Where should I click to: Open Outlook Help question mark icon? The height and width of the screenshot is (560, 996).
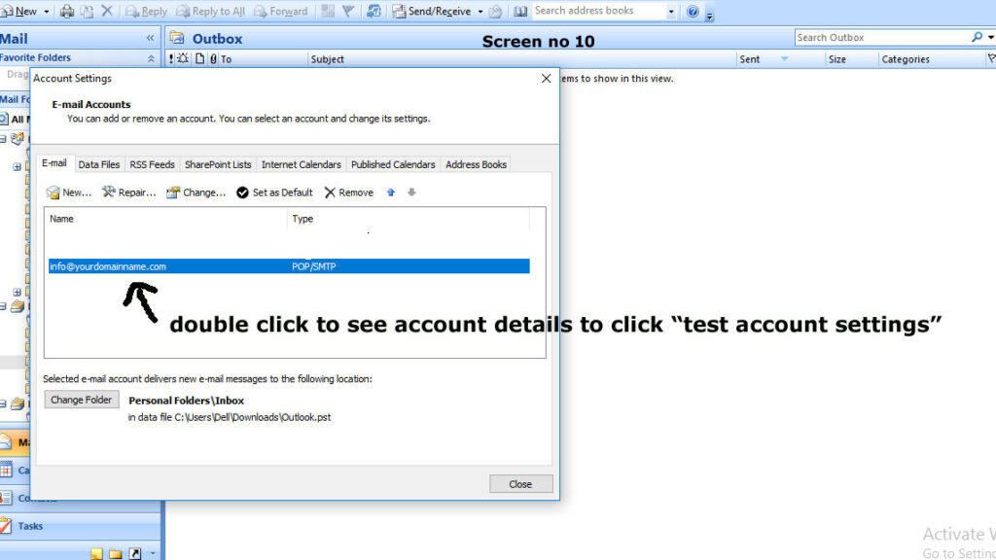pos(693,12)
